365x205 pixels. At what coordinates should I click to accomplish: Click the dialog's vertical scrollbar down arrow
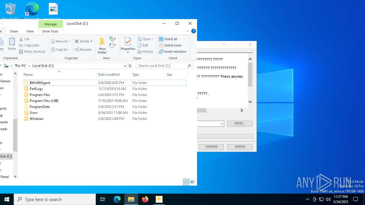point(250,102)
